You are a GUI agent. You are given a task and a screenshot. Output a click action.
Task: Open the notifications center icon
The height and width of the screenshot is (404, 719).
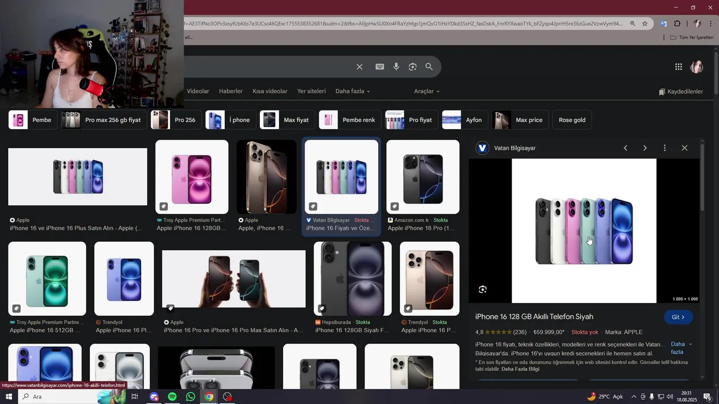[707, 397]
